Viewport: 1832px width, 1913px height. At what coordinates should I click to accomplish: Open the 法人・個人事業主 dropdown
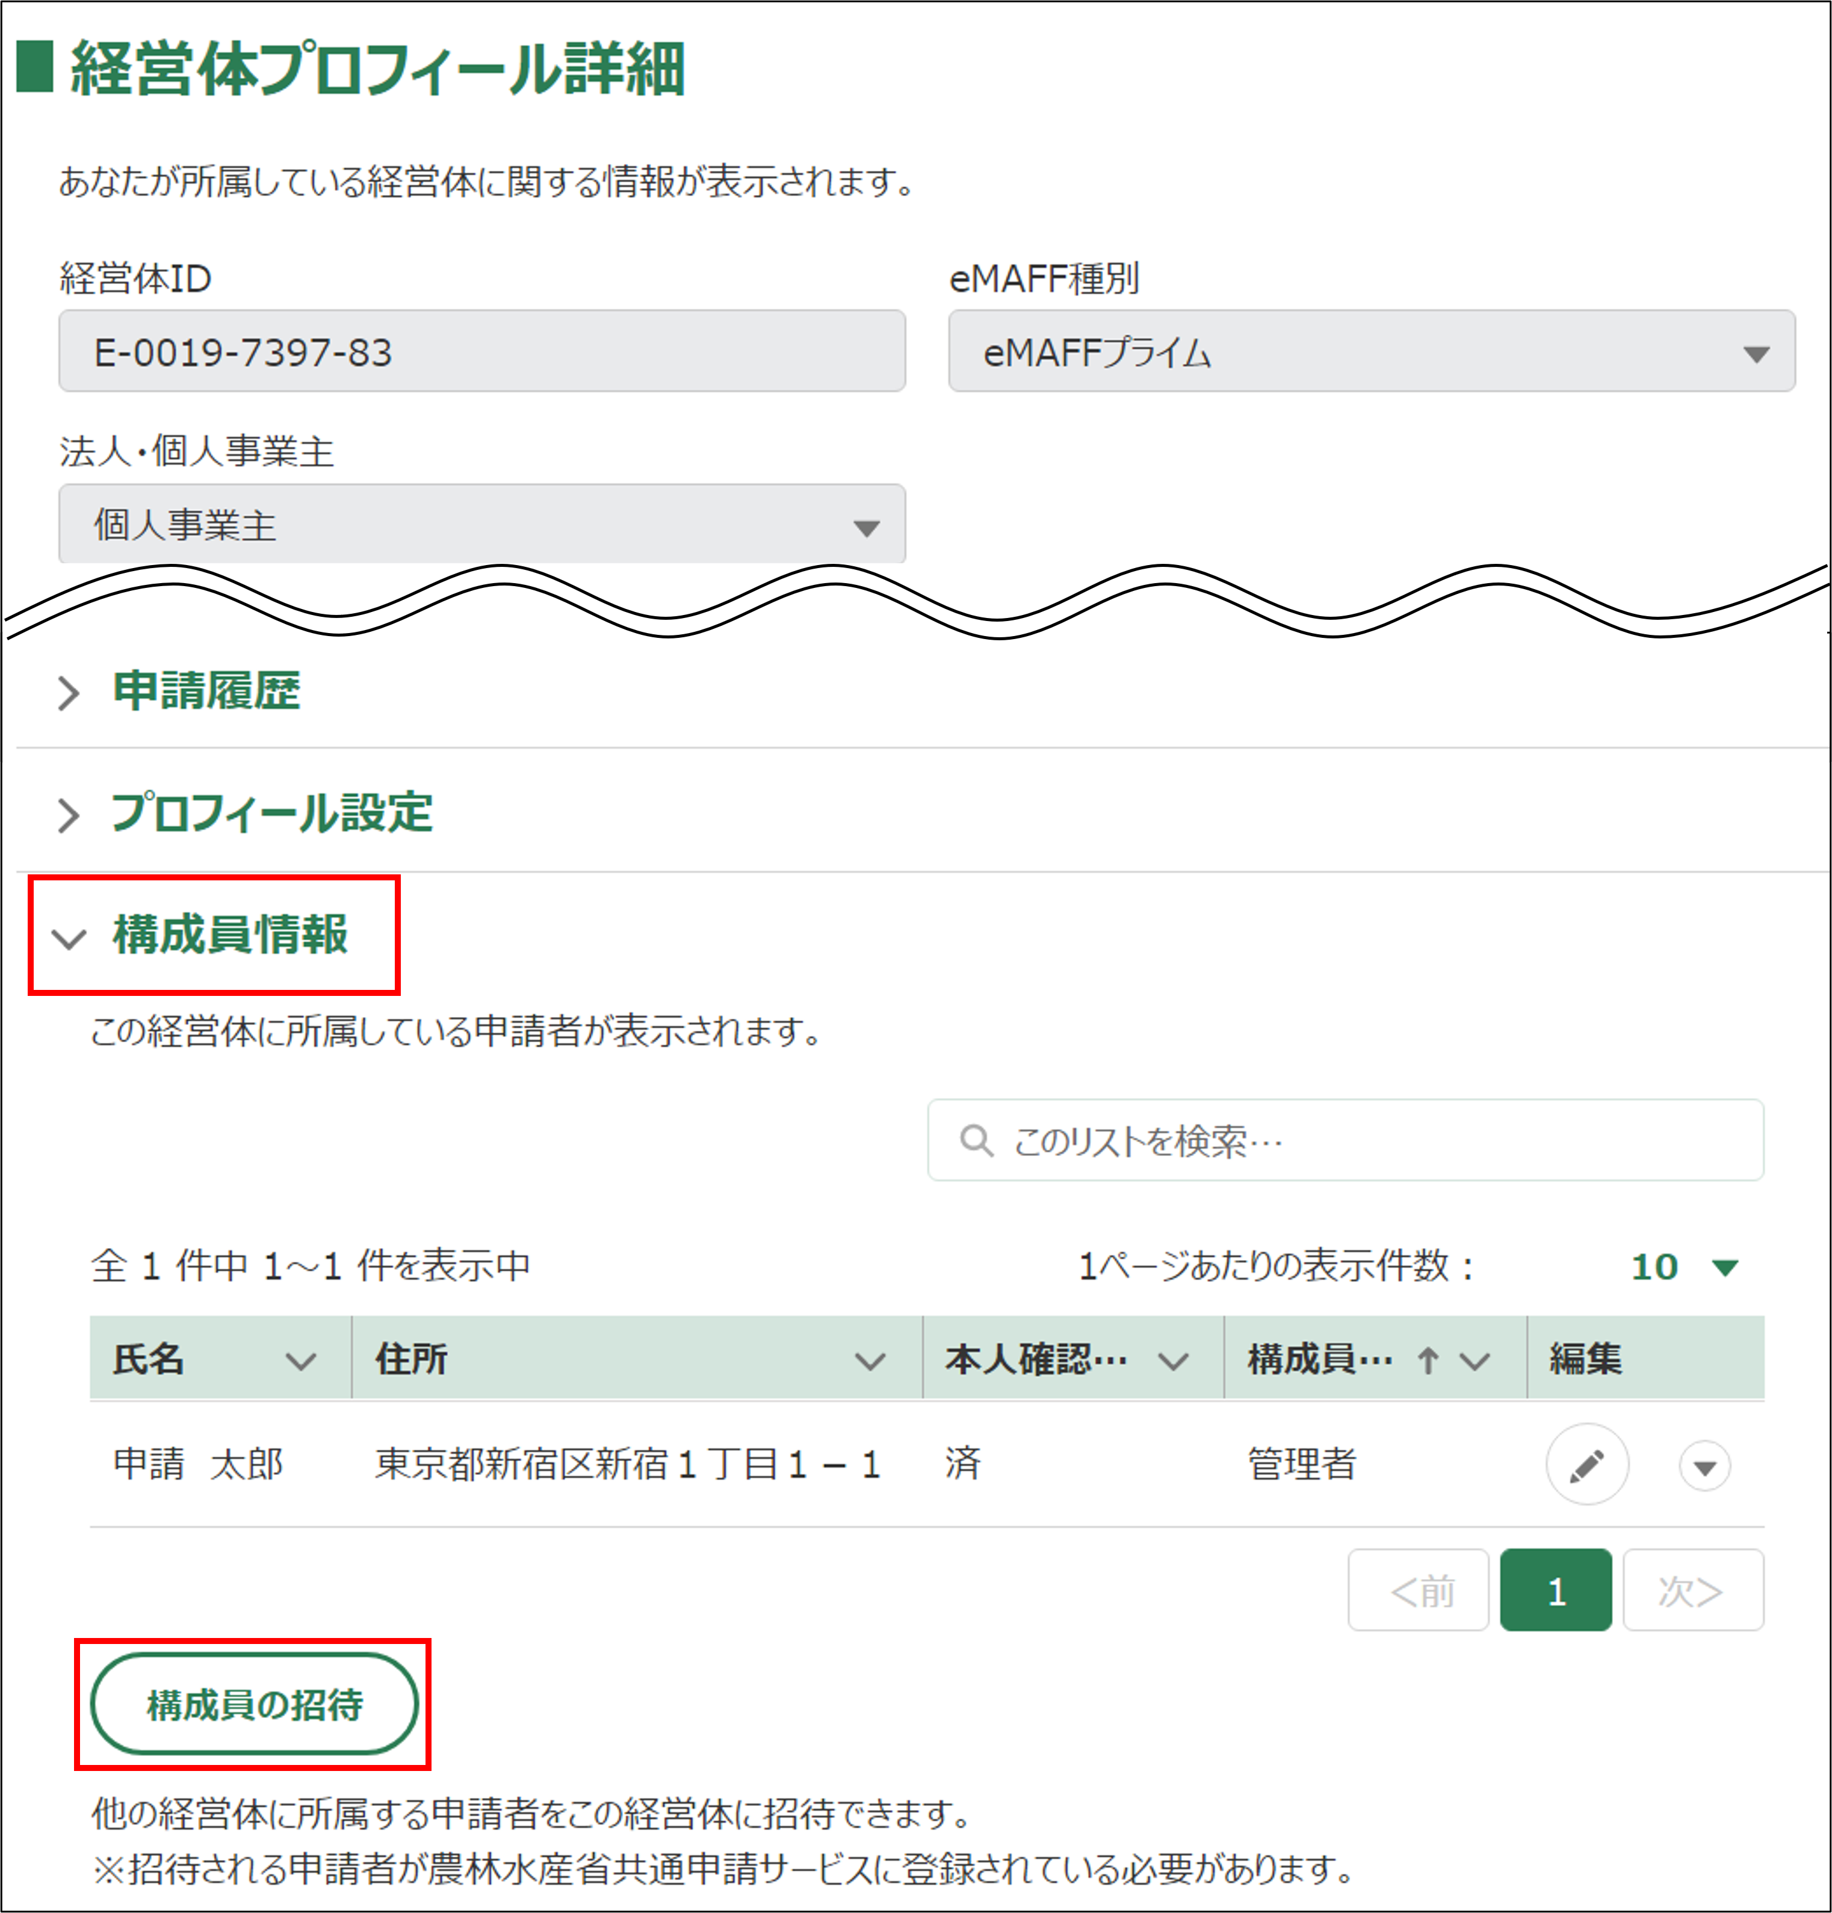[481, 525]
